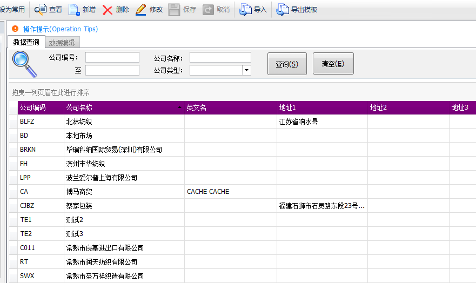This screenshot has width=476, height=283.
Task: Click the 福建石狮市石灵路东段23号 address cell
Action: (322, 206)
